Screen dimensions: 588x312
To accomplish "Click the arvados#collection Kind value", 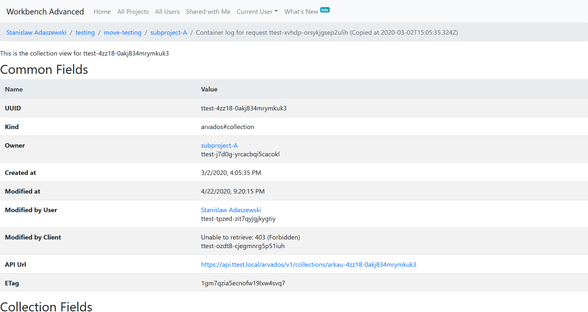I will [227, 127].
